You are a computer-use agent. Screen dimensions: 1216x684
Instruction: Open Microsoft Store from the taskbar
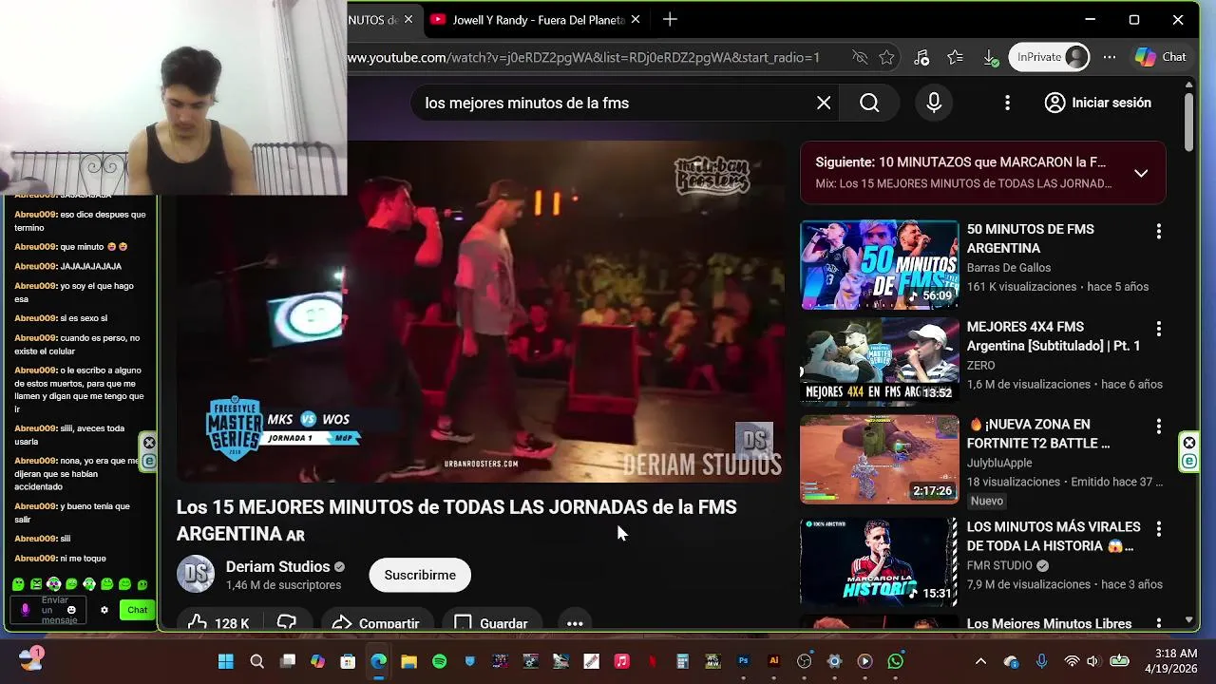point(348,661)
